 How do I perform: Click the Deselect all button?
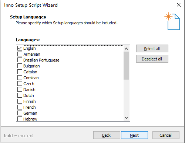click(x=152, y=59)
